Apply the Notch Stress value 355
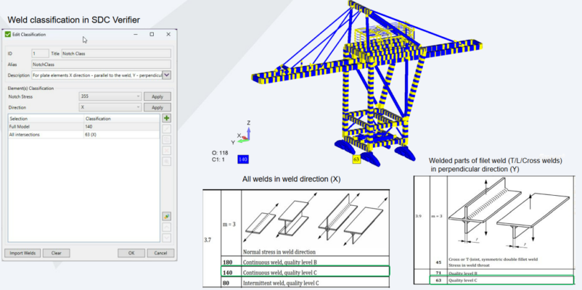Image resolution: width=582 pixels, height=290 pixels. [157, 96]
